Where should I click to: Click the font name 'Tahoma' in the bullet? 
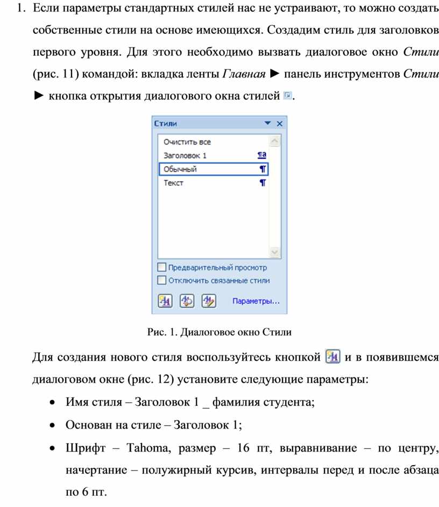[148, 448]
